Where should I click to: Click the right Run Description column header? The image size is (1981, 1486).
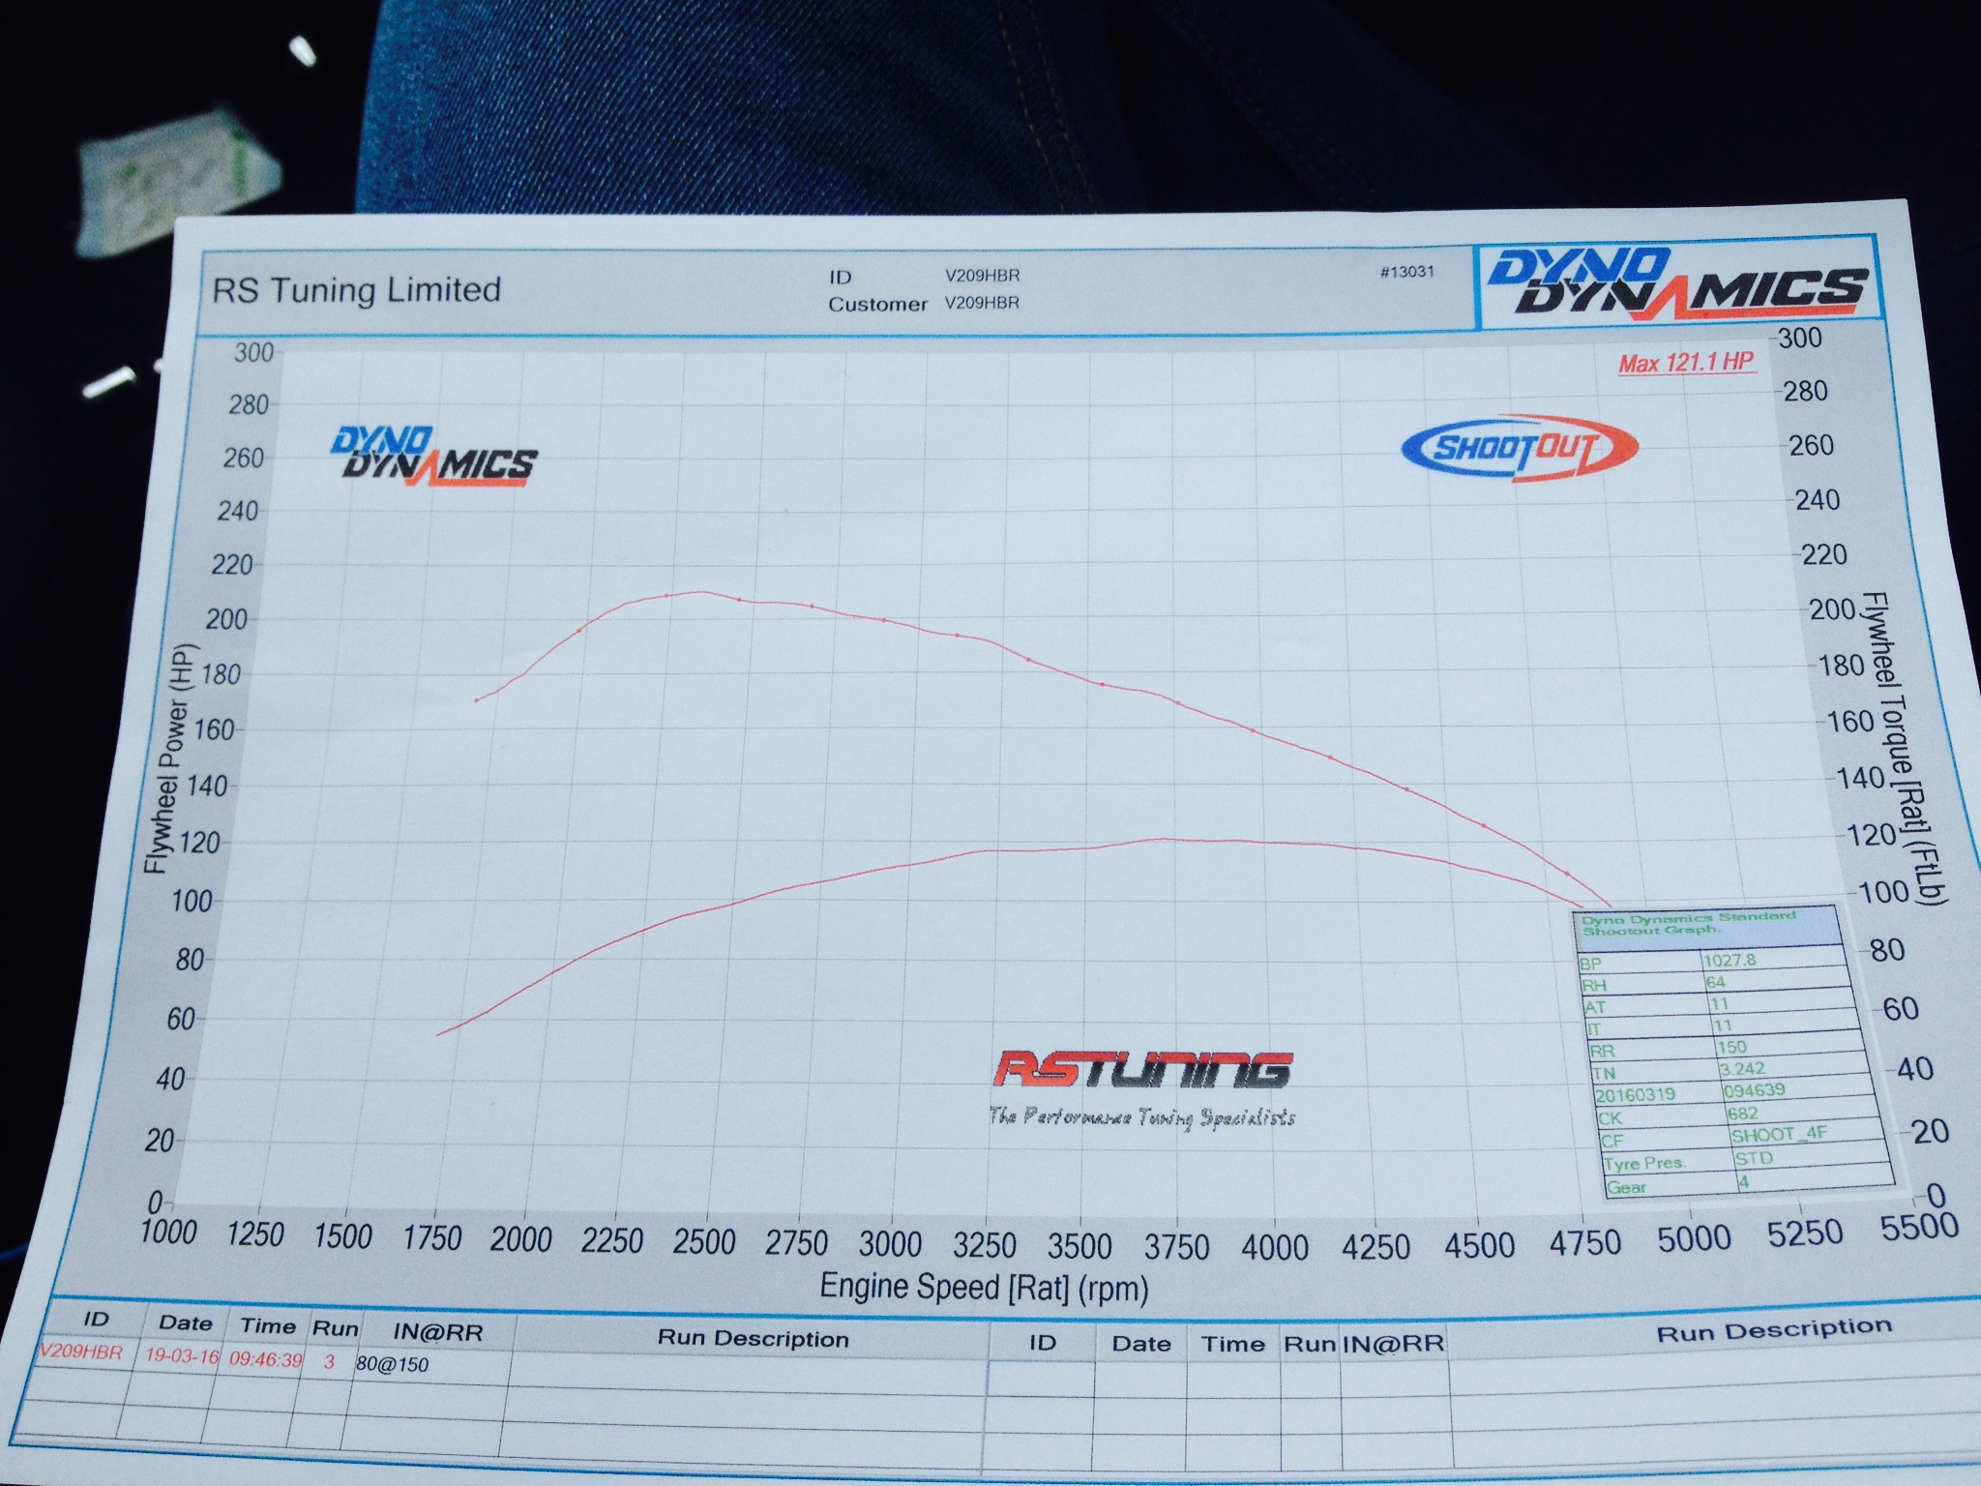tap(1773, 1330)
